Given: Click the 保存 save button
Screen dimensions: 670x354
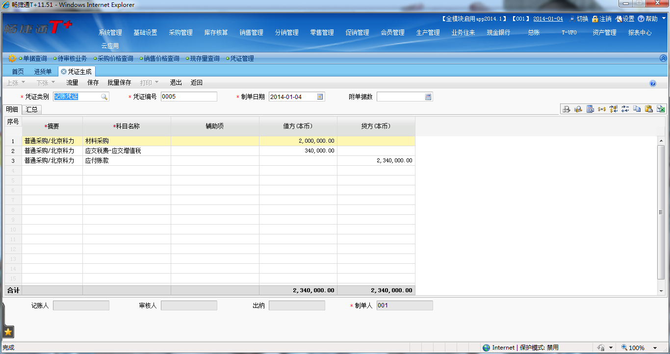Looking at the screenshot, I should (93, 83).
